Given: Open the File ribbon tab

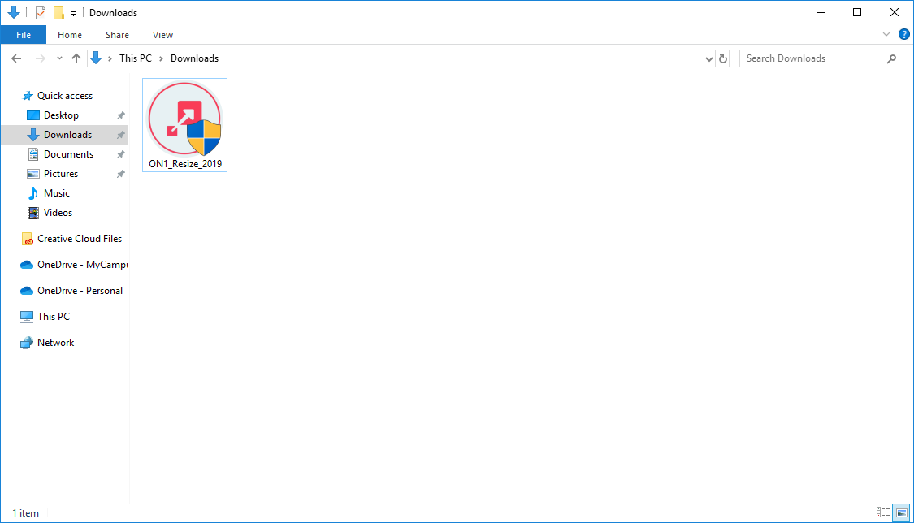Looking at the screenshot, I should (24, 35).
